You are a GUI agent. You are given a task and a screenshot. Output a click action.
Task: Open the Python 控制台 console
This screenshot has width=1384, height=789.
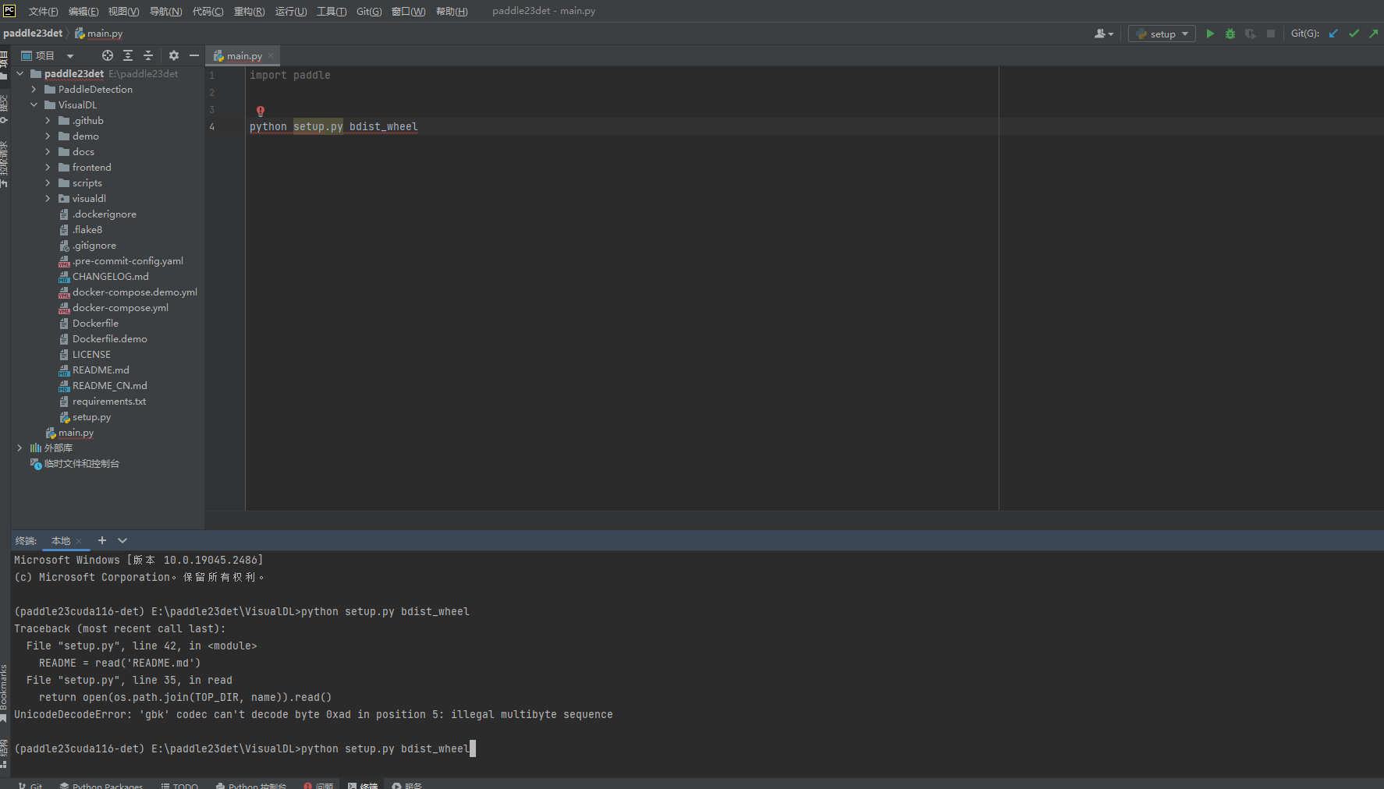pos(250,784)
